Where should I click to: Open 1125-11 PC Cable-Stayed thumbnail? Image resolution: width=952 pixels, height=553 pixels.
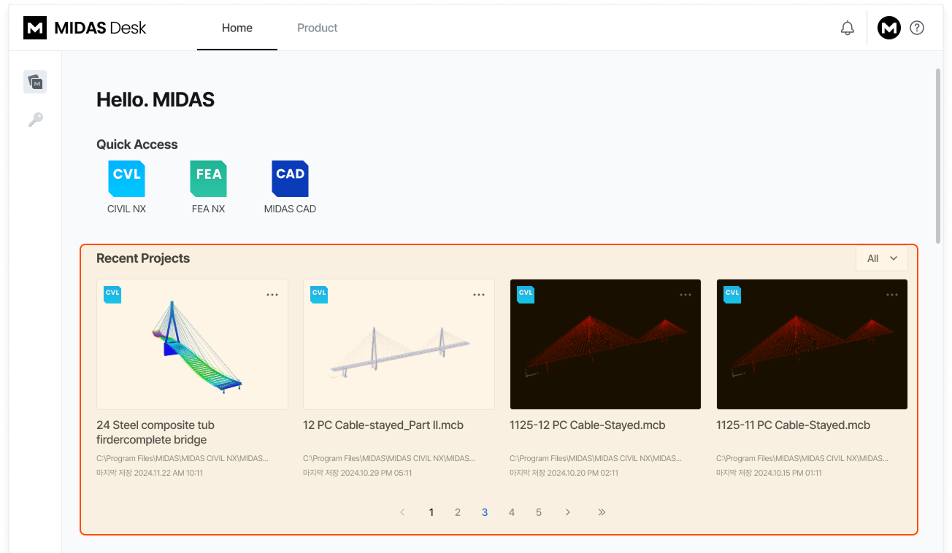tap(812, 344)
